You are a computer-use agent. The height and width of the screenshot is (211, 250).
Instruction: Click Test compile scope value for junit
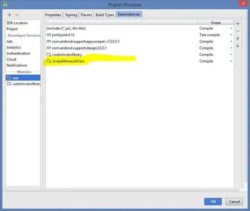click(210, 35)
